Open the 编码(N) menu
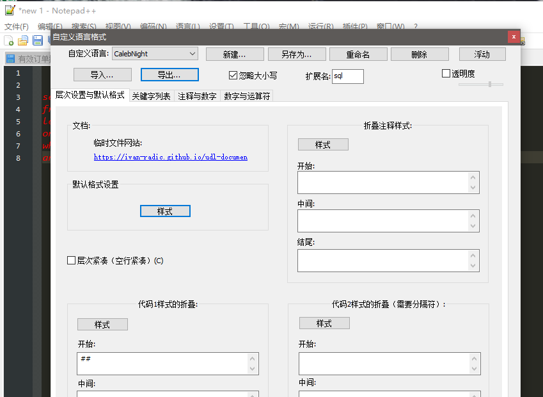This screenshot has width=543, height=397. click(153, 26)
